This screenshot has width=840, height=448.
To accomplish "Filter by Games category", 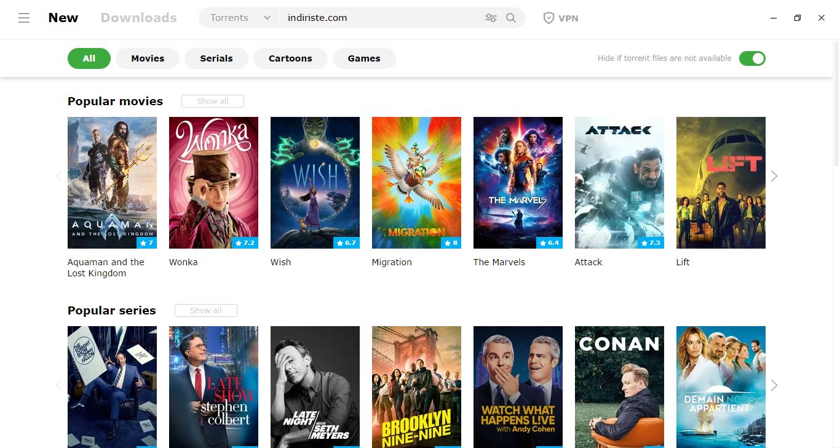I will 364,58.
